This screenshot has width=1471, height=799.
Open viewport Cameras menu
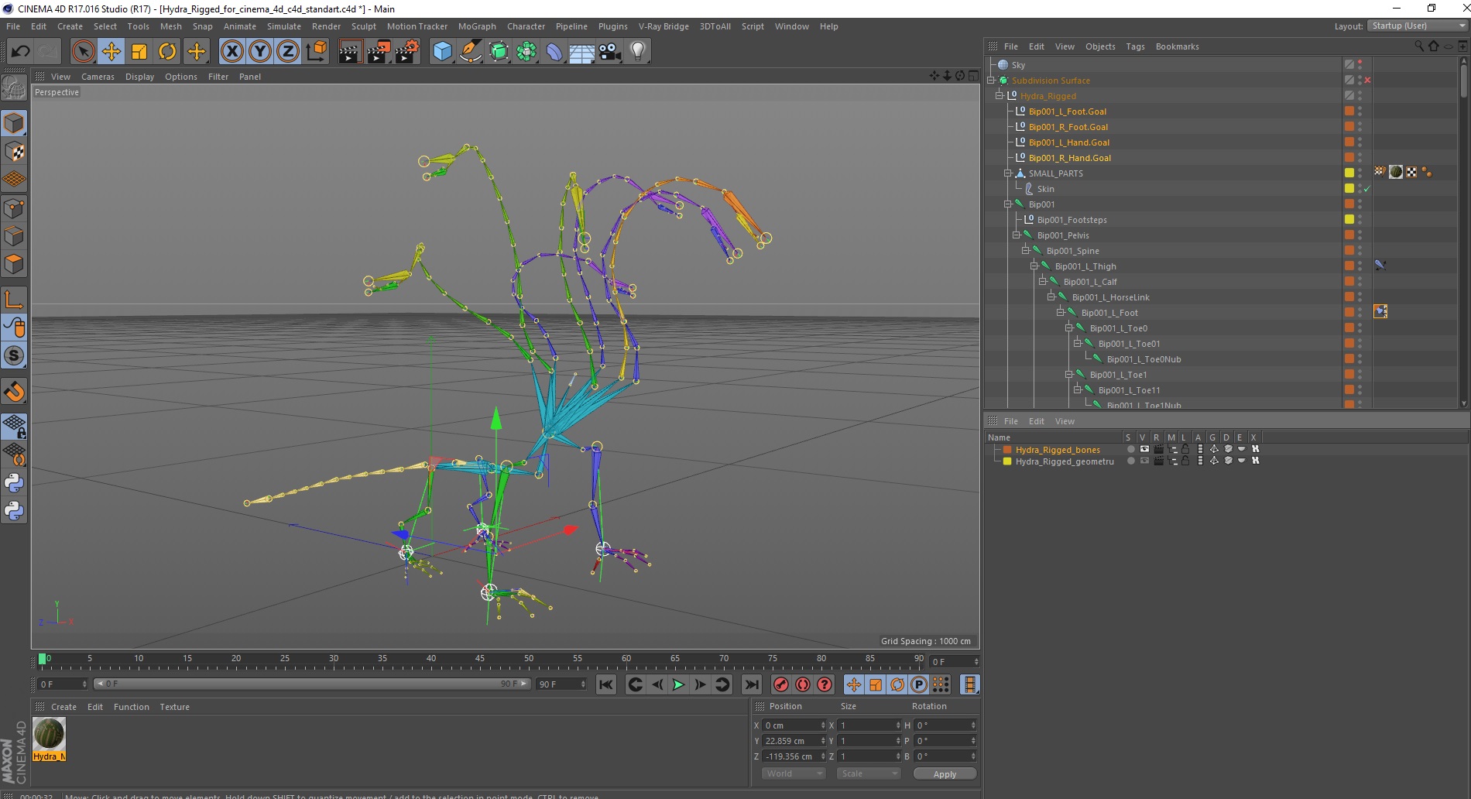(98, 77)
